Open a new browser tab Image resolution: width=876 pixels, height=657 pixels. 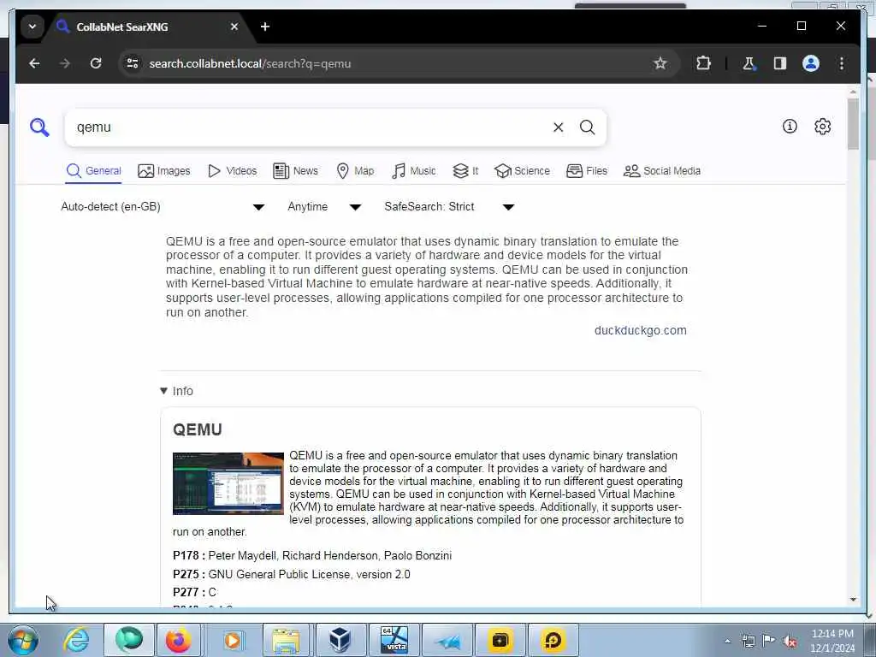(265, 27)
